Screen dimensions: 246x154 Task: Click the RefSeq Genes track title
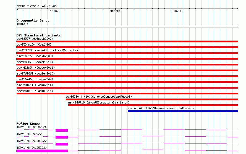28,124
